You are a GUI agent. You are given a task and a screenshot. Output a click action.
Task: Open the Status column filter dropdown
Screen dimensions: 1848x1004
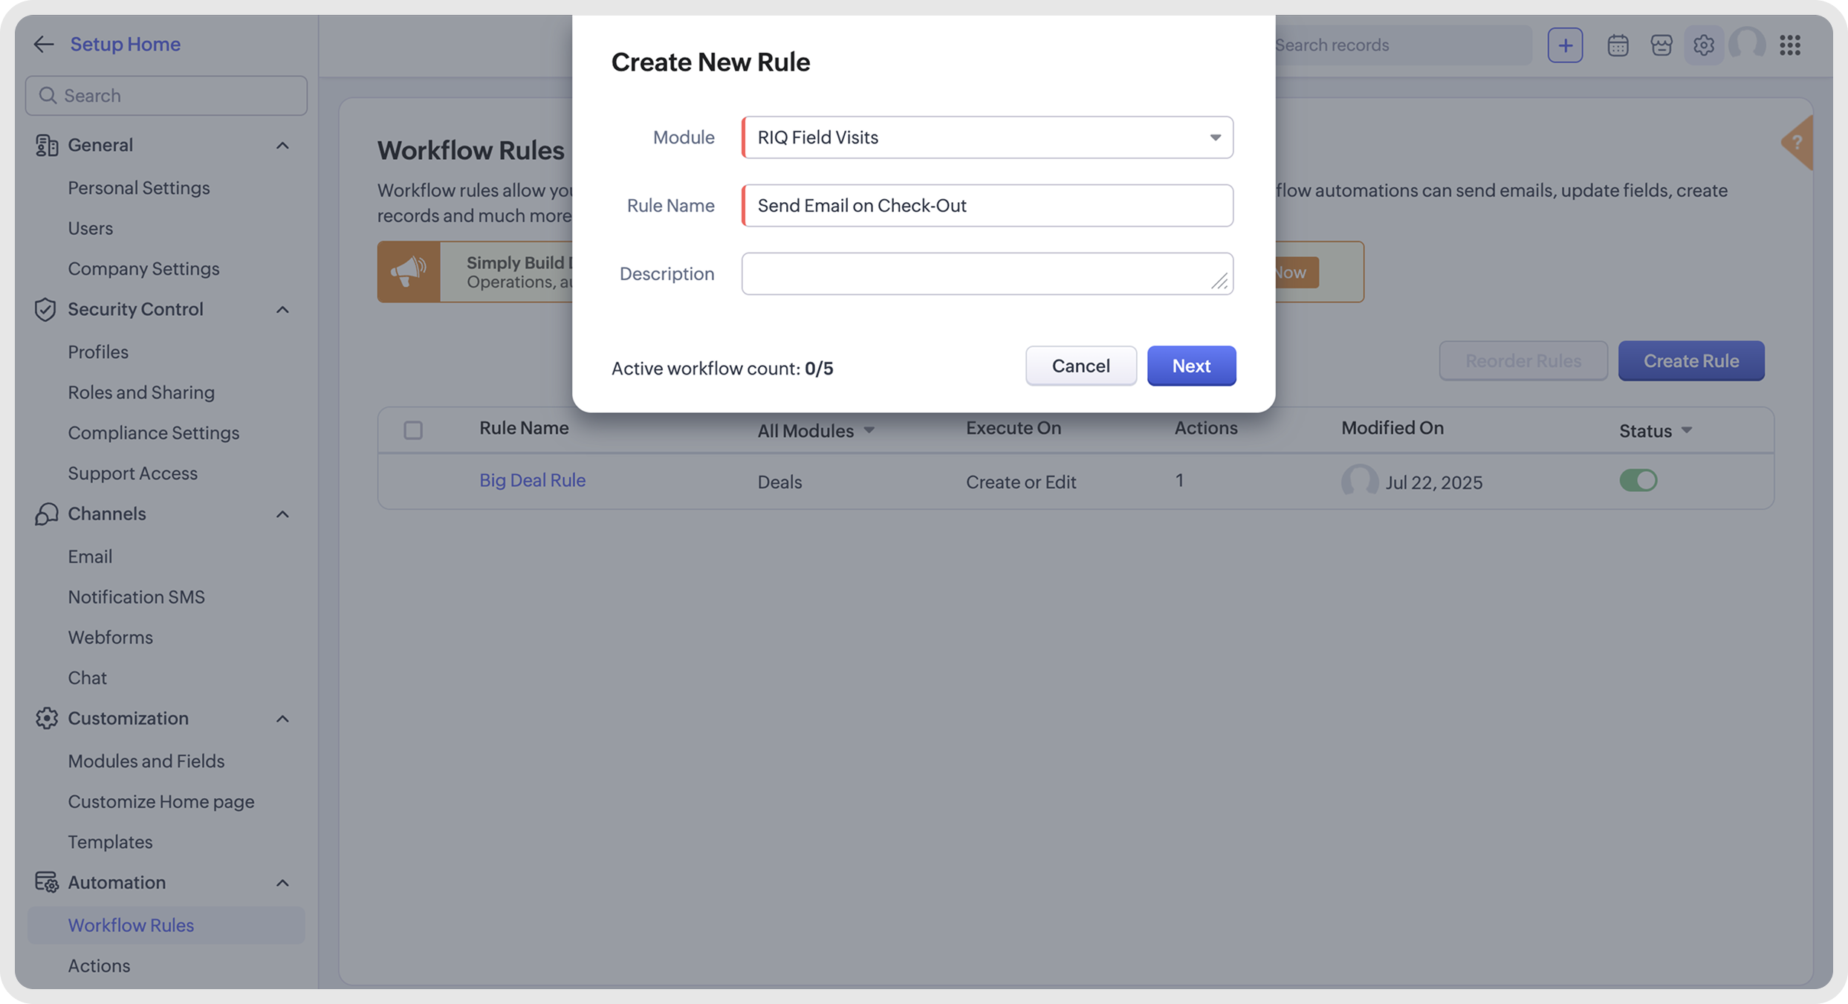coord(1656,431)
